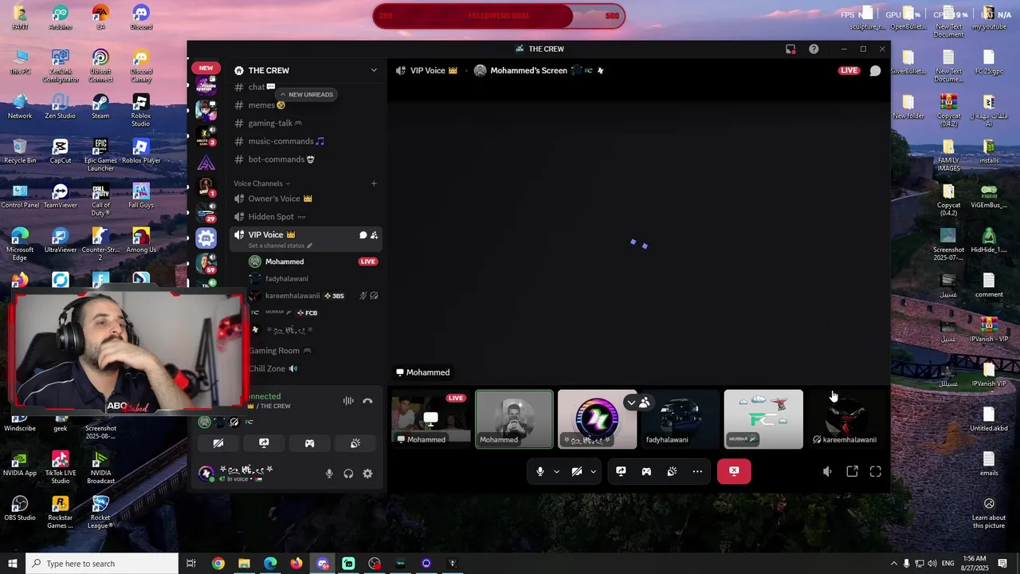This screenshot has width=1020, height=574.
Task: Open THE CREW server dropdown menu
Action: pos(306,70)
